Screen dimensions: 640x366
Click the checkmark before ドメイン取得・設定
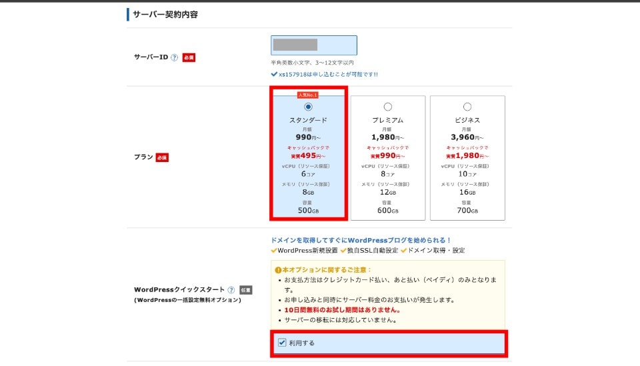point(404,251)
